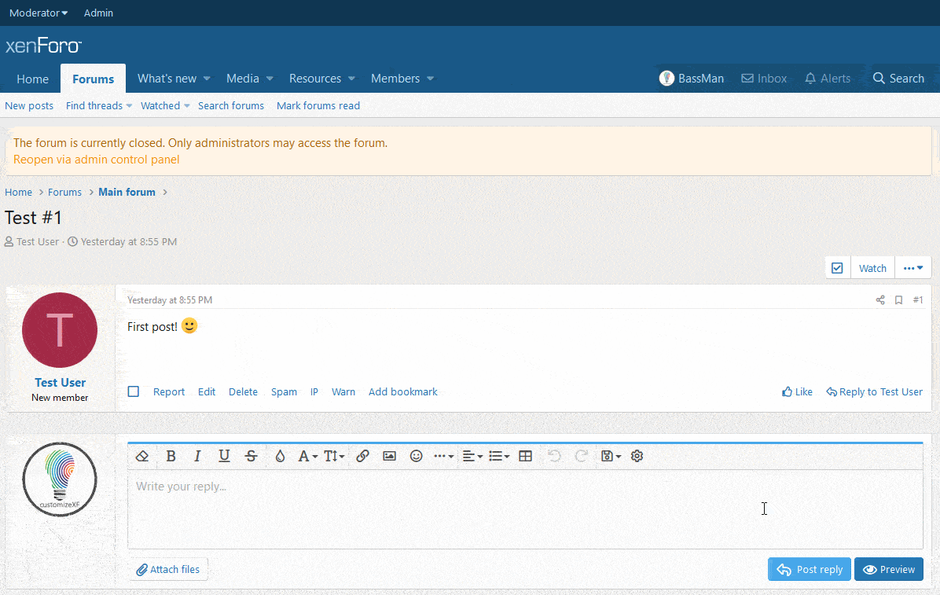Expand the thread tools three-dots menu
The image size is (940, 595).
pos(913,268)
